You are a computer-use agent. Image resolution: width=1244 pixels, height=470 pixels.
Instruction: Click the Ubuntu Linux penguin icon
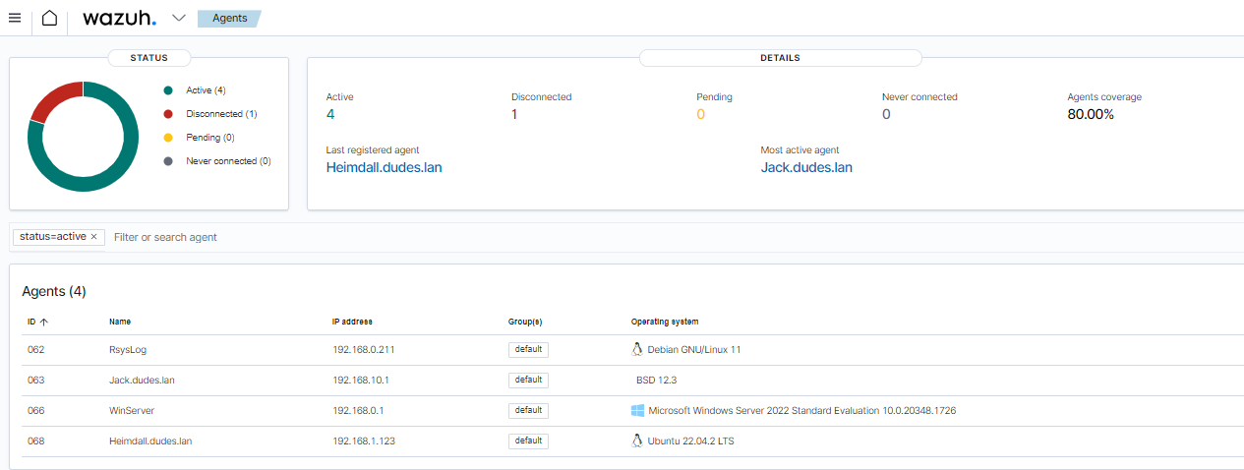pyautogui.click(x=636, y=441)
